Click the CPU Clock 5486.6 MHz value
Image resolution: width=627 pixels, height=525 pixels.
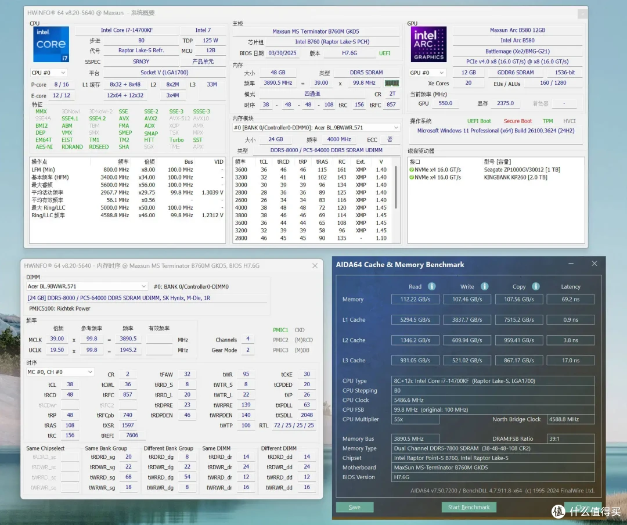pos(493,400)
